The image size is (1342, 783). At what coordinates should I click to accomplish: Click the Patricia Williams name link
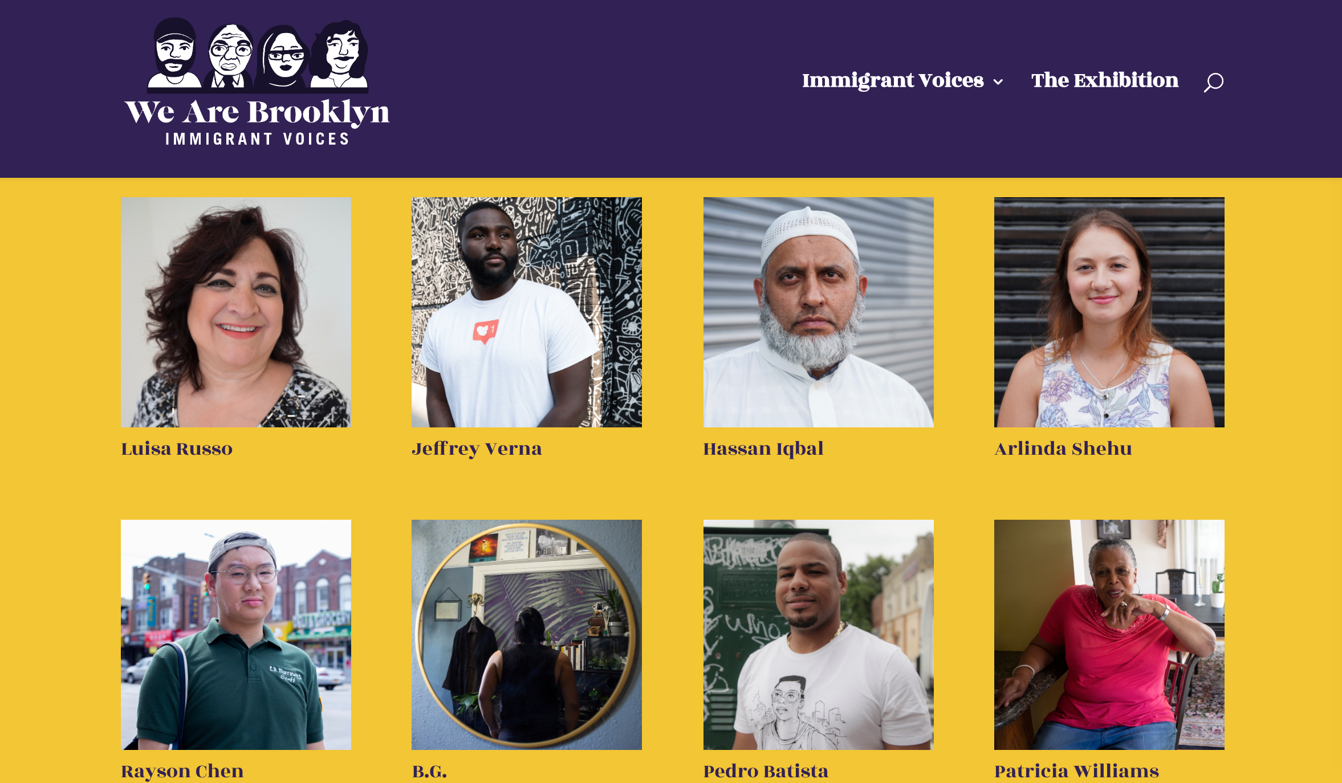(x=1077, y=772)
